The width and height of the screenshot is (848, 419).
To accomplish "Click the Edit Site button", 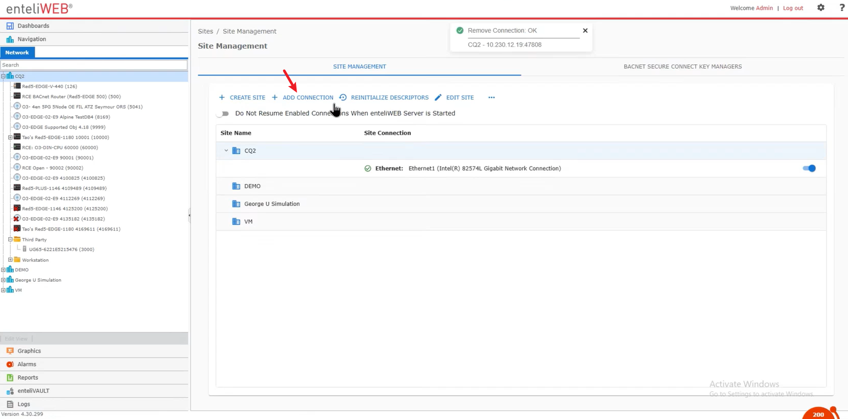I will (454, 97).
